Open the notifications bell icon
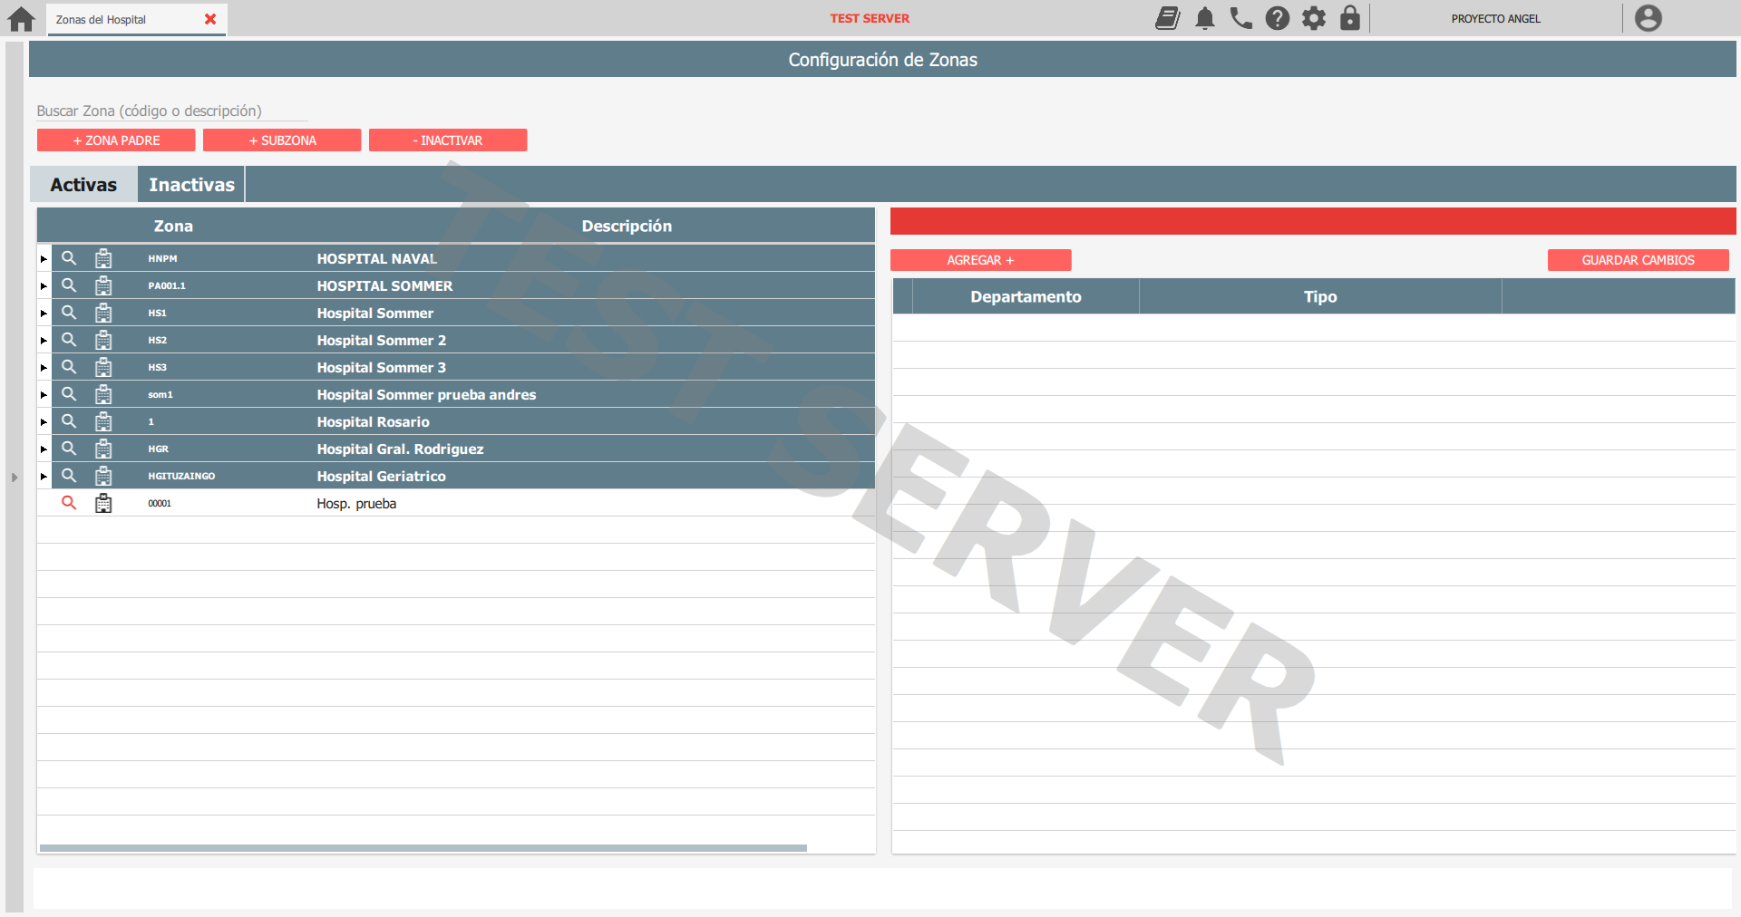The image size is (1741, 917). [1204, 18]
